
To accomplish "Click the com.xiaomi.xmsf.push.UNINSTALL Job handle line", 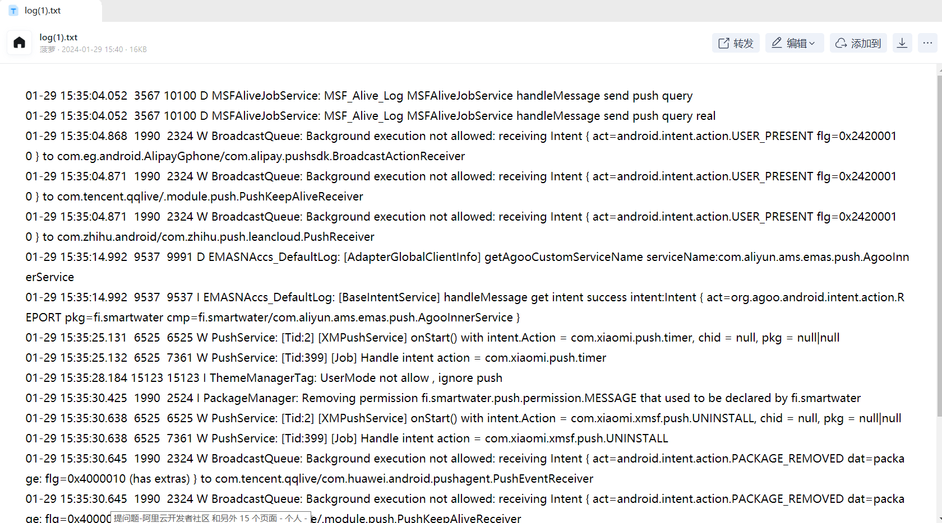I will pyautogui.click(x=347, y=438).
